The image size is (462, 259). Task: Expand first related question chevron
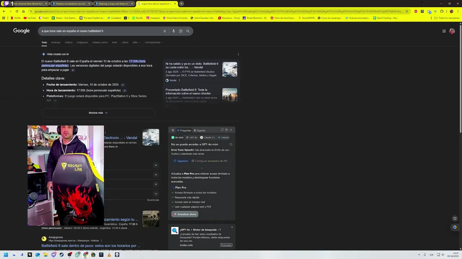[156, 165]
